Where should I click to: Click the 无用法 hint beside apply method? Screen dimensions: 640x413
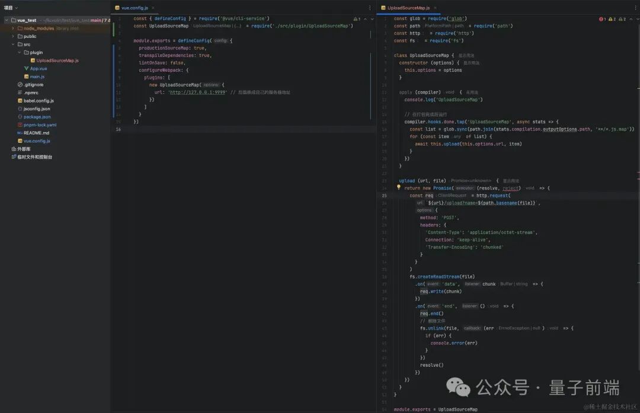pos(472,92)
